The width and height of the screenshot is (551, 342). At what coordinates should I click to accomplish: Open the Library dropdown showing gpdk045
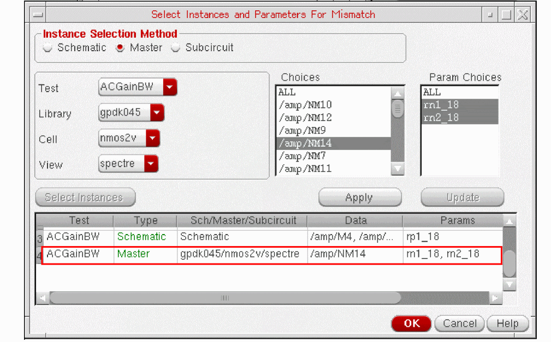(131, 112)
